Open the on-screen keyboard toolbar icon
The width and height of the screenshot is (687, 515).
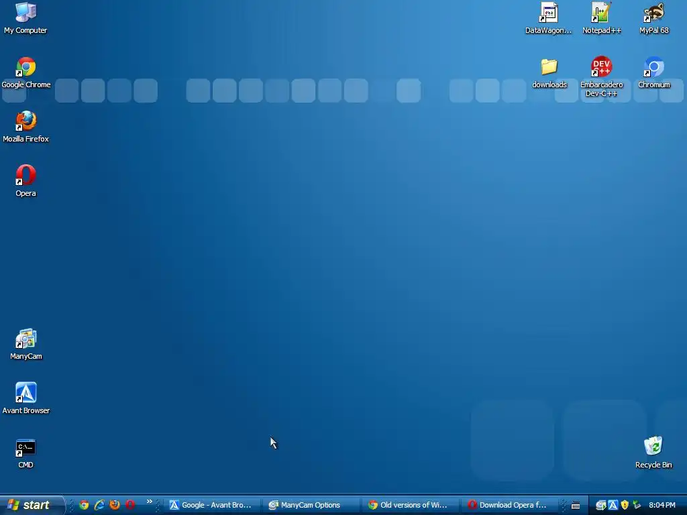click(x=576, y=506)
